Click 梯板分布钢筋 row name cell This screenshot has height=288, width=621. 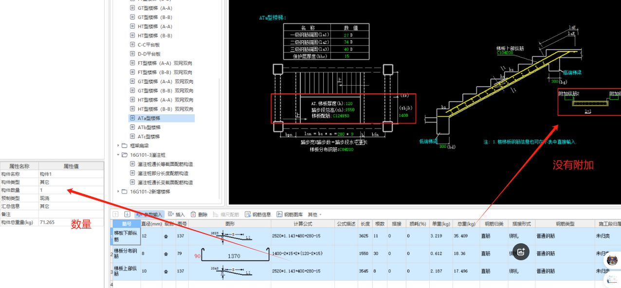pos(126,253)
